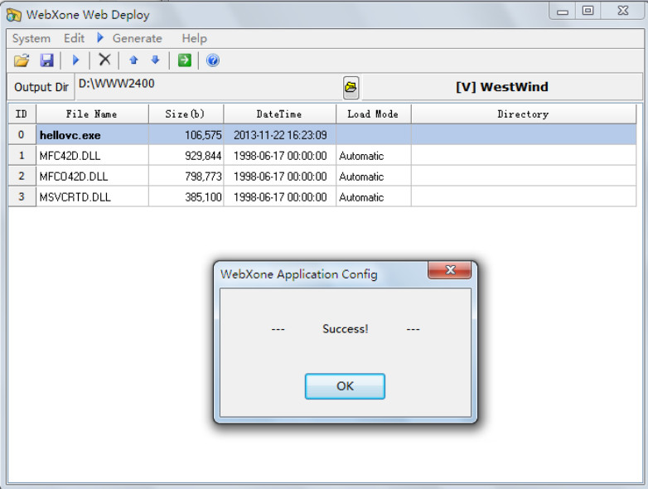Select the hellovc.exe file row
The width and height of the screenshot is (648, 489).
tap(322, 135)
